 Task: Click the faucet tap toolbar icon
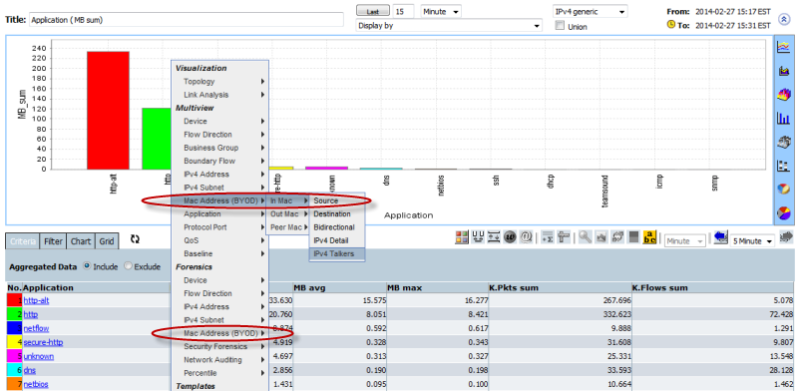[x=563, y=237]
